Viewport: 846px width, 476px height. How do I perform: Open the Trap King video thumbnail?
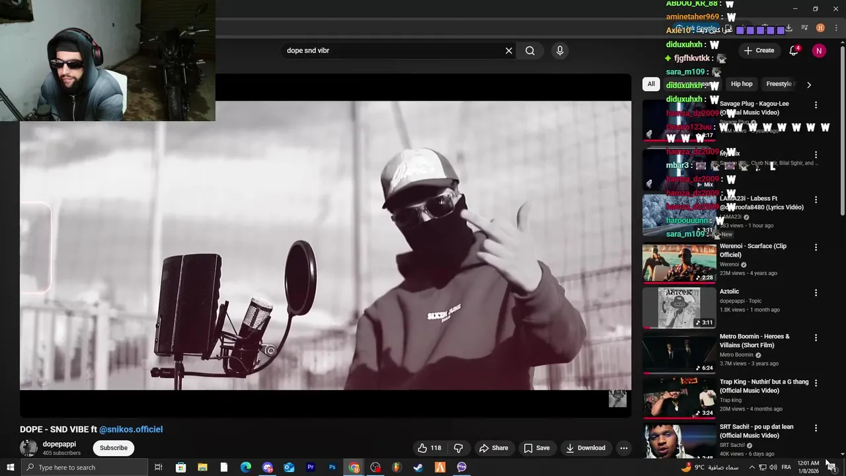point(679,399)
